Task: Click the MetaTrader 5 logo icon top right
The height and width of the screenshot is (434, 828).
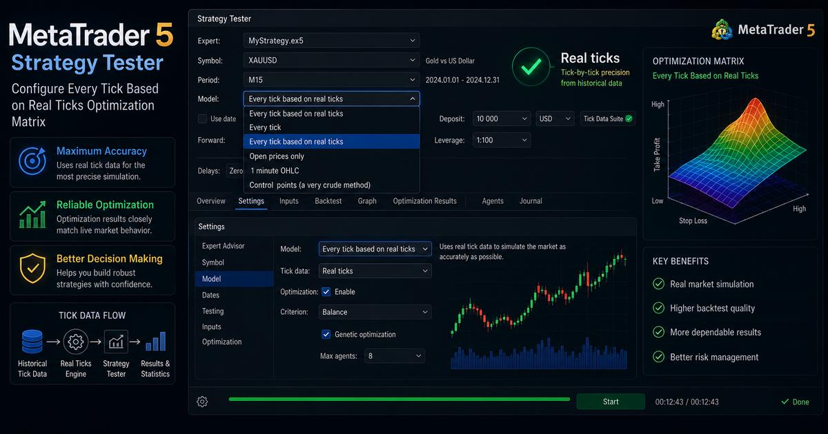Action: [722, 30]
